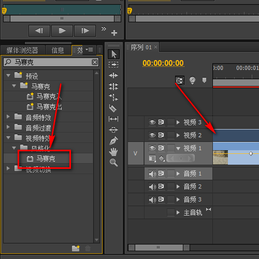This screenshot has height=259, width=259.
Task: Toggle visibility of 视频 2 track
Action: click(152, 135)
